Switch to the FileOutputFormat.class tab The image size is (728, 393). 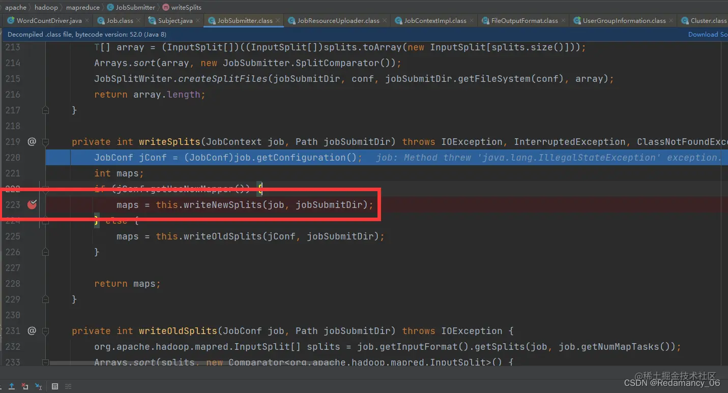tap(524, 21)
